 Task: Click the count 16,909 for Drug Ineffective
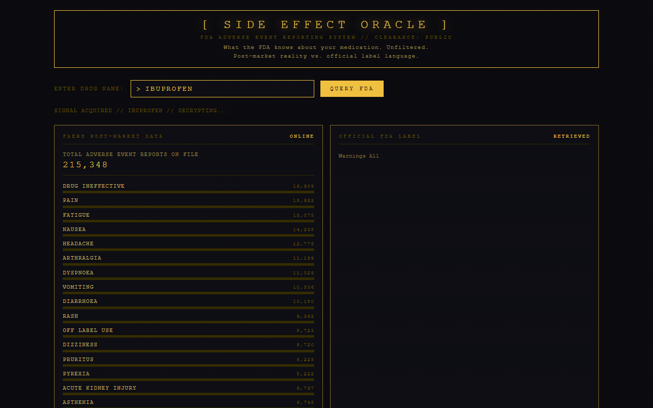(304, 186)
